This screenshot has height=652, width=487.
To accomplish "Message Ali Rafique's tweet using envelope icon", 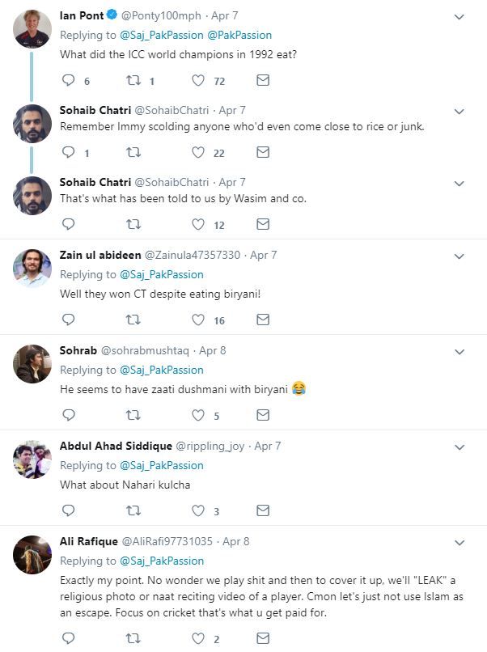I will point(263,639).
